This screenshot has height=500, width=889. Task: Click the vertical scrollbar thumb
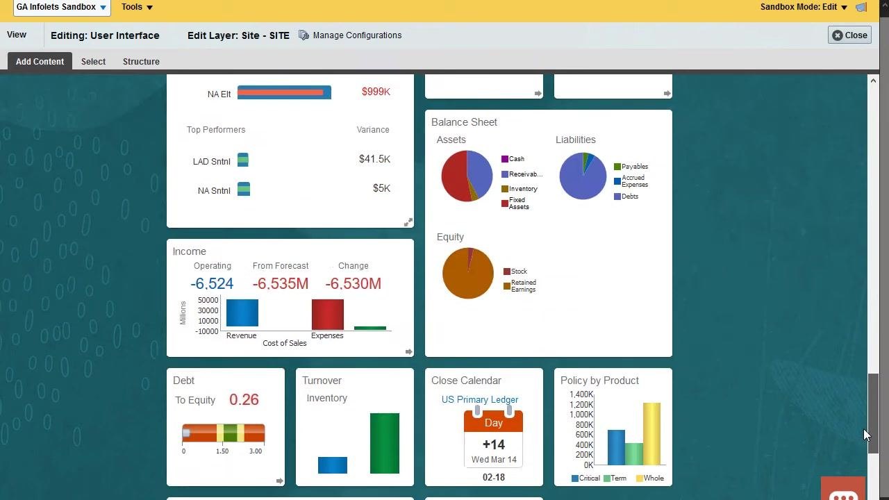[x=874, y=414]
